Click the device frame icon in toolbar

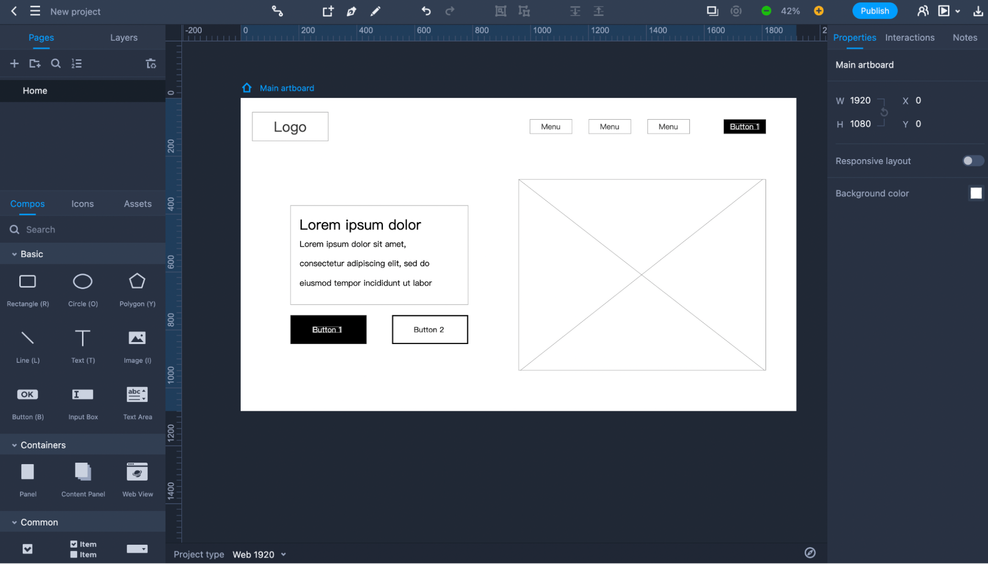pos(712,11)
